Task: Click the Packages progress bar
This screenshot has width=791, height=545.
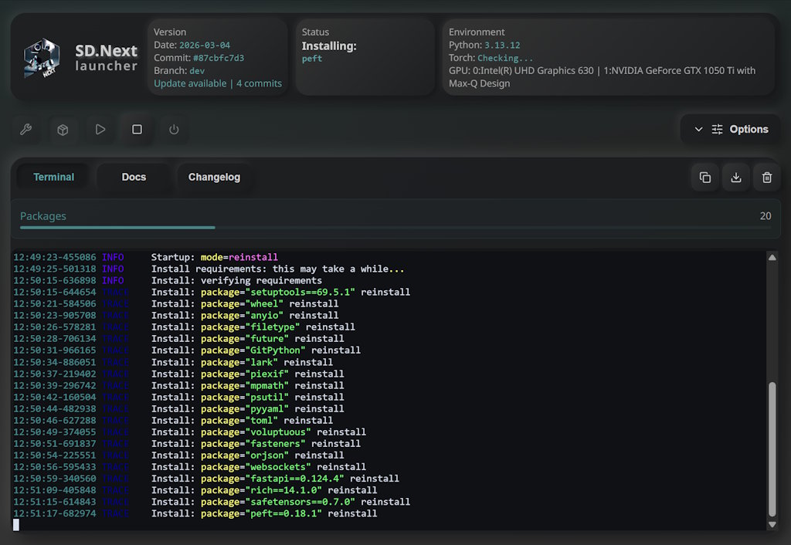Action: click(x=395, y=228)
